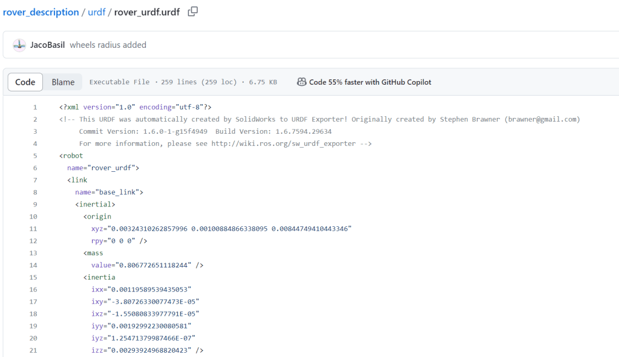This screenshot has height=357, width=619.
Task: Select line number 5 at the robot tag
Action: [35, 156]
